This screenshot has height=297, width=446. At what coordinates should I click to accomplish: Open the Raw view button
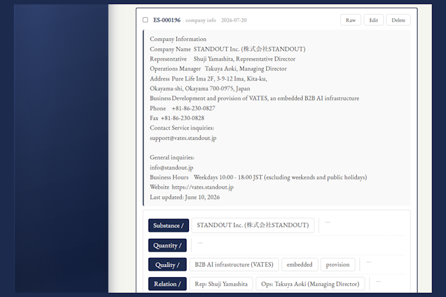[350, 20]
